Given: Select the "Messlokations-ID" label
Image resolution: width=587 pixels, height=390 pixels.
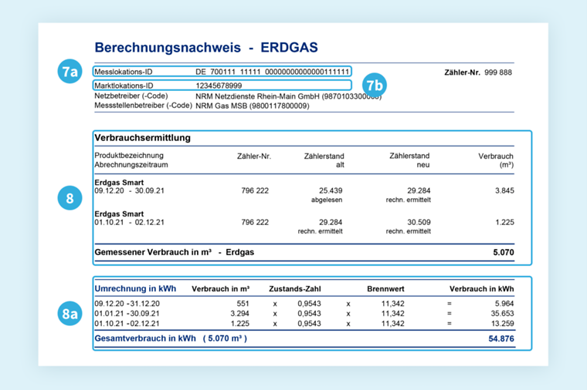Looking at the screenshot, I should pyautogui.click(x=123, y=72).
